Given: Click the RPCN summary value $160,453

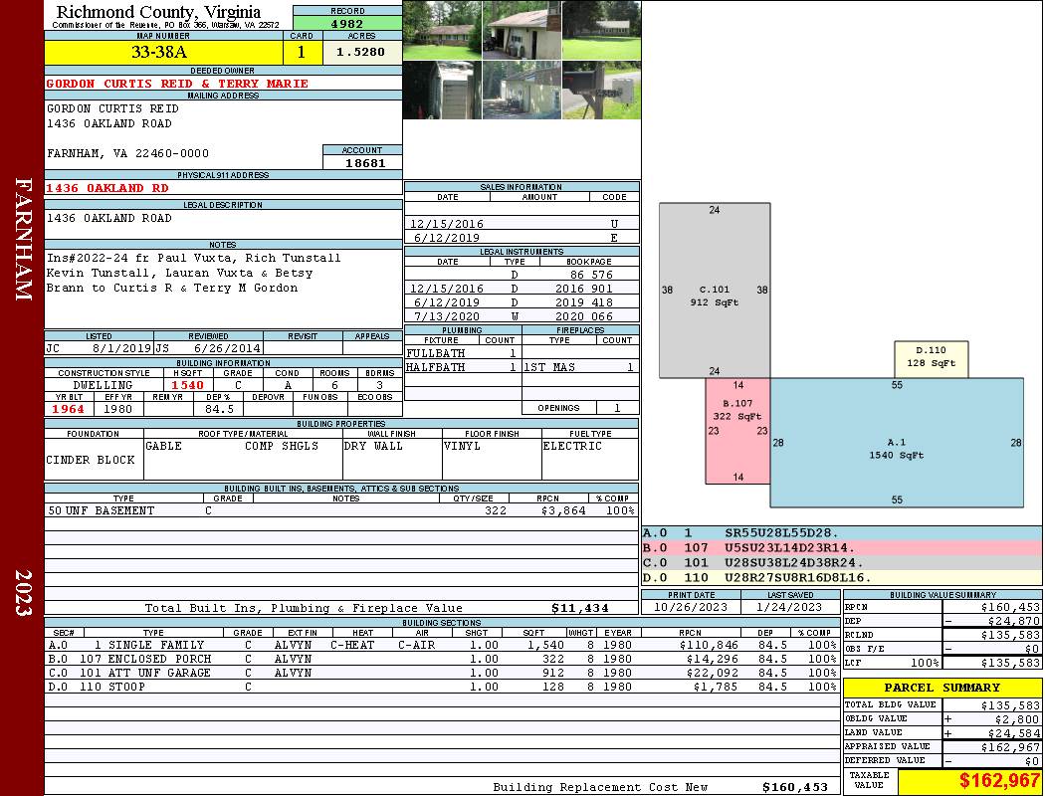Looking at the screenshot, I should (x=1010, y=607).
